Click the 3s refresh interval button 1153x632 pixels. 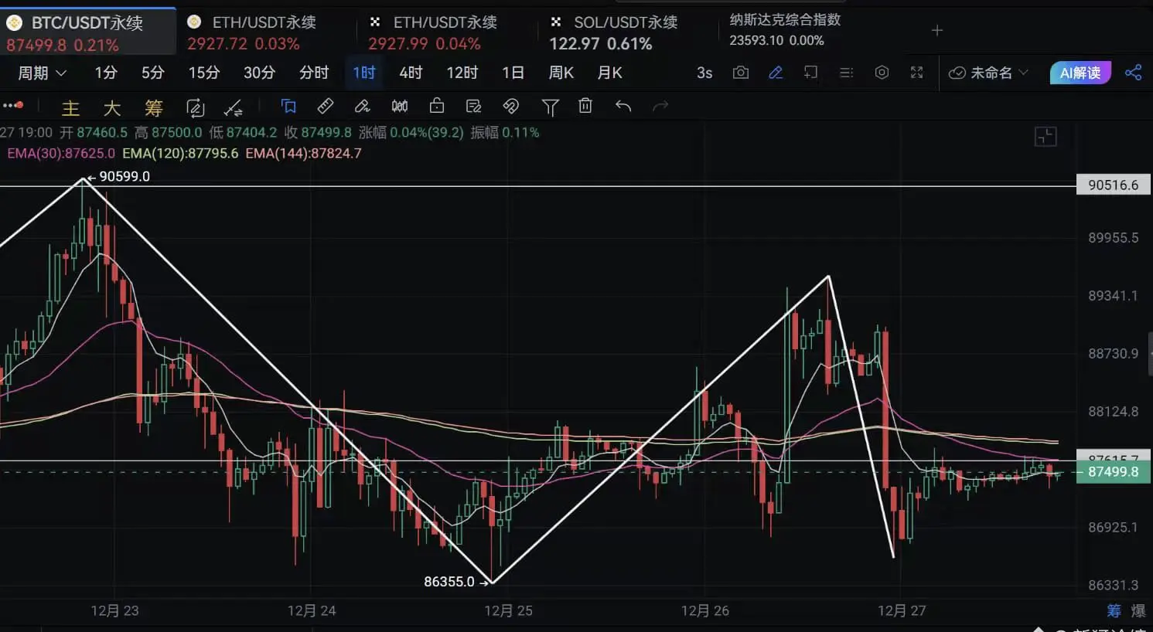pyautogui.click(x=704, y=73)
